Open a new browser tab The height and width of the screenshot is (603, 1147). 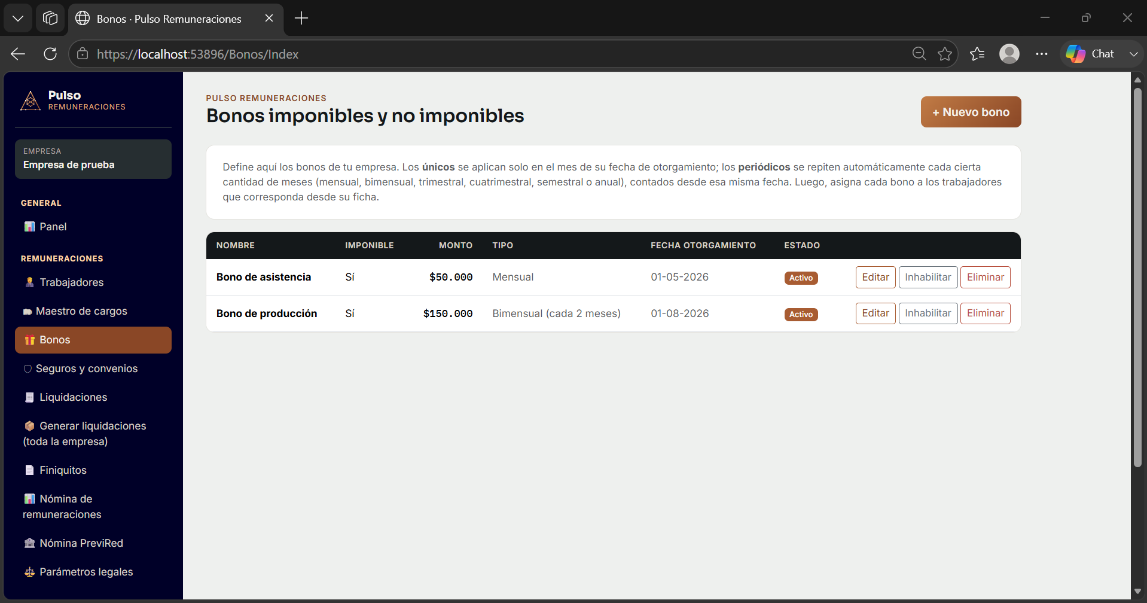click(301, 18)
